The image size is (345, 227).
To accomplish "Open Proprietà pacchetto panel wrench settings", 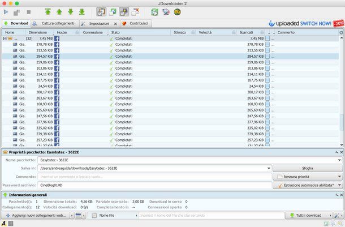I will 337,152.
